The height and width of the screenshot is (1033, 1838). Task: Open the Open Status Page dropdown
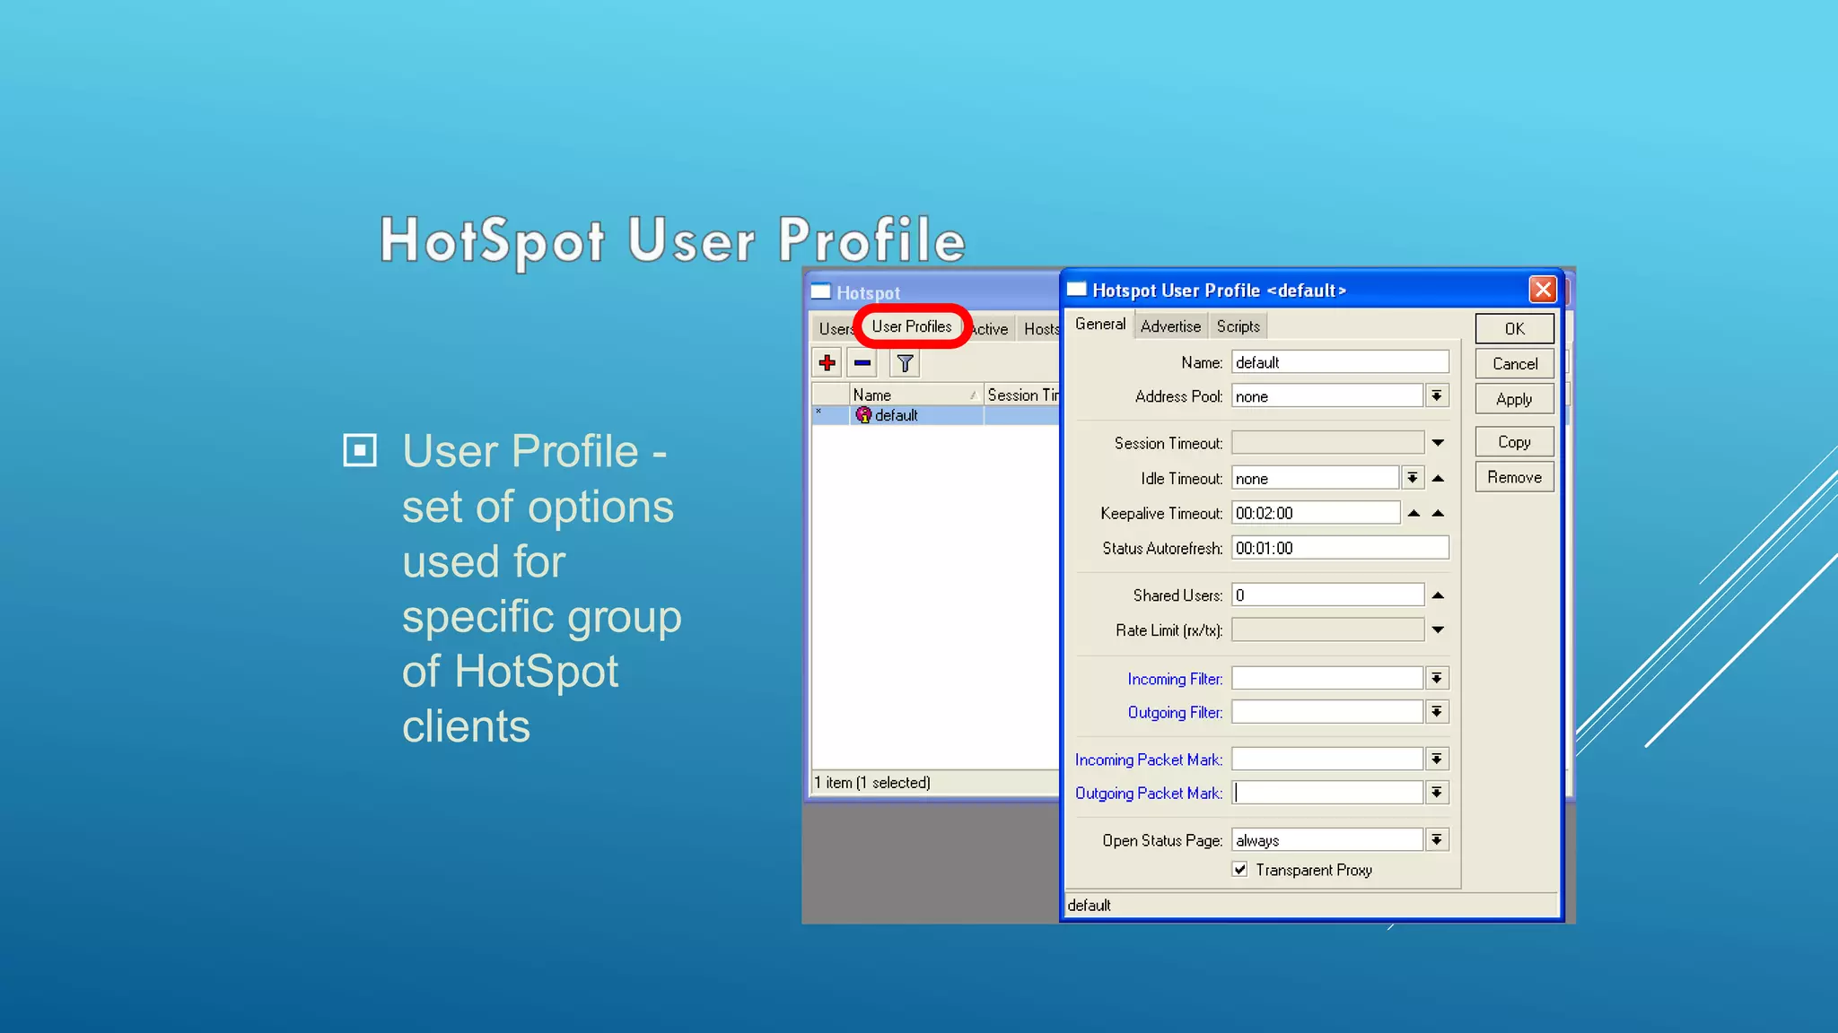(1437, 840)
